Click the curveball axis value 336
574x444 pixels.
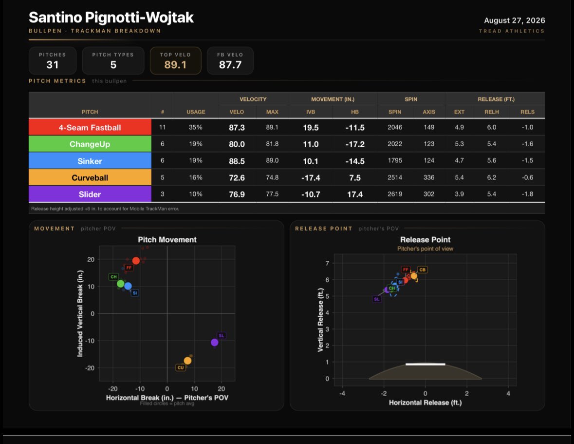pos(429,177)
